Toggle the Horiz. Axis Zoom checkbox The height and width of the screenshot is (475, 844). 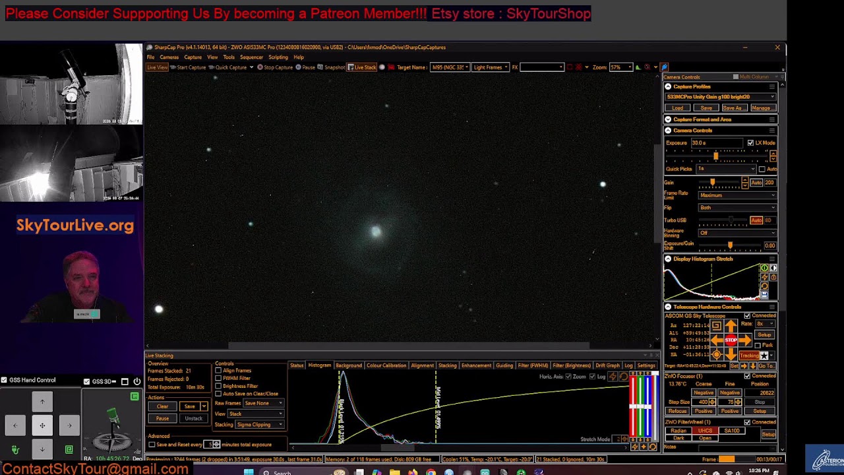click(x=568, y=377)
